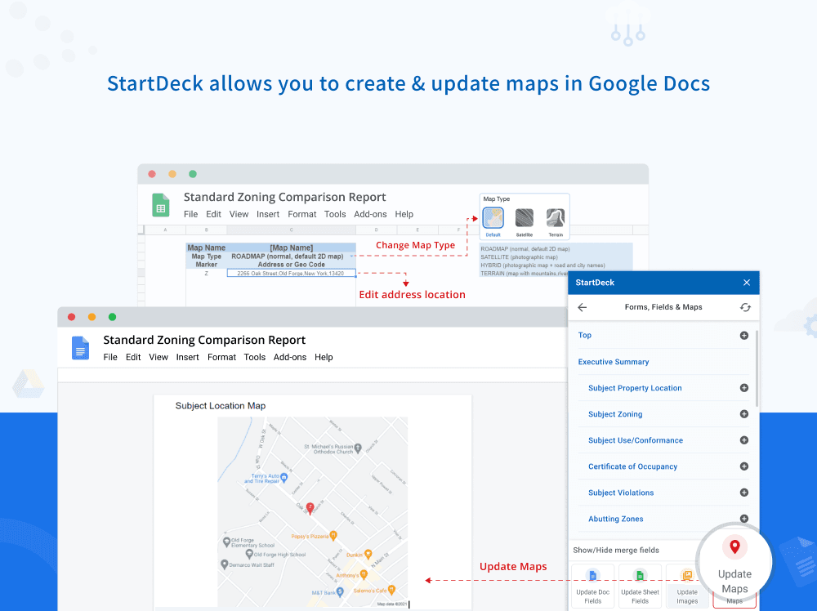
Task: Open the Subject Property Location link
Action: (635, 388)
